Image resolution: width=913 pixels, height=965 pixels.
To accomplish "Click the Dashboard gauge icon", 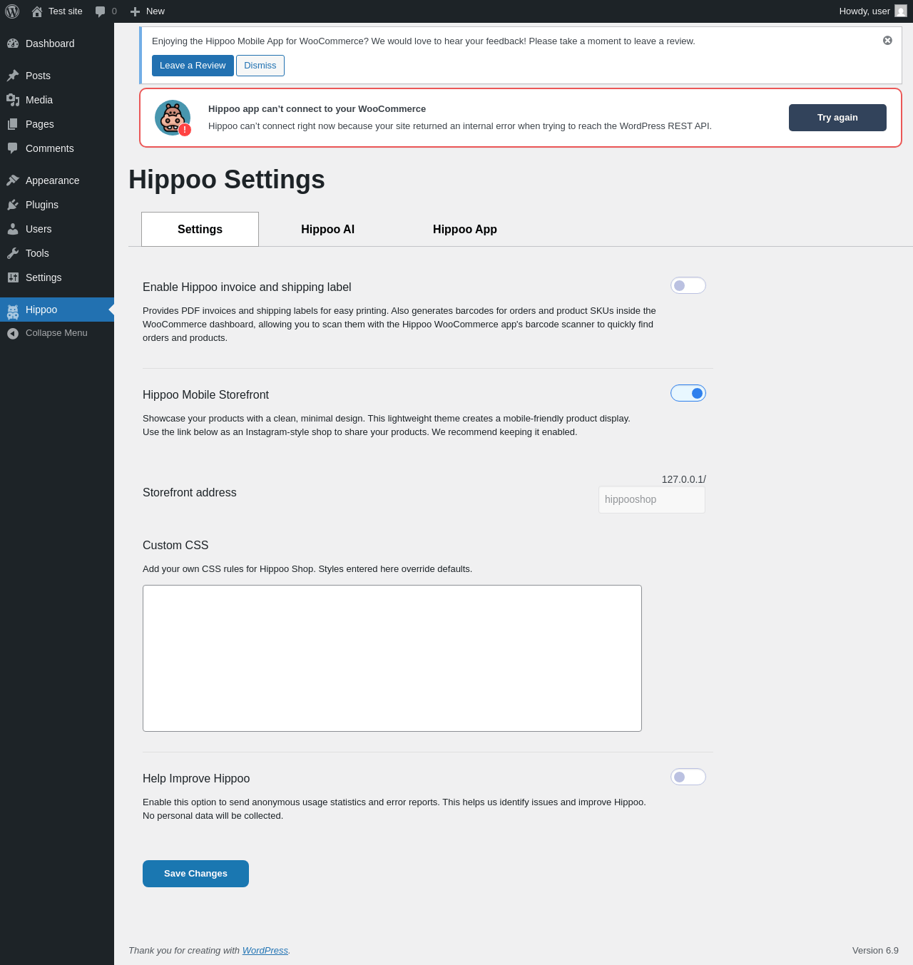I will [x=13, y=44].
